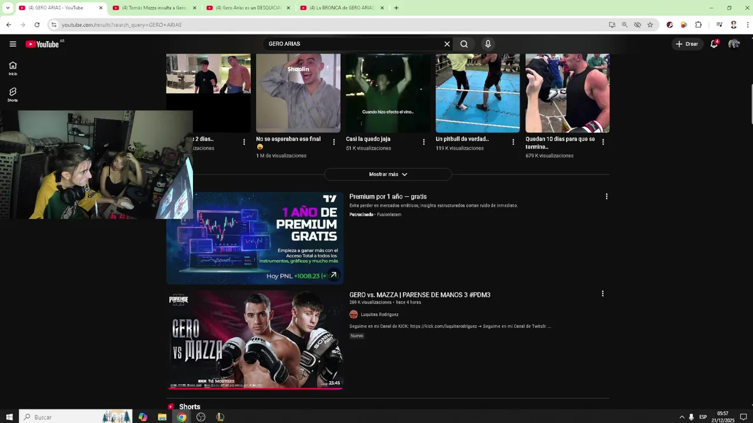Screen dimensions: 753x423
Task: Play the Shaolin short thumbnail
Action: (298, 93)
